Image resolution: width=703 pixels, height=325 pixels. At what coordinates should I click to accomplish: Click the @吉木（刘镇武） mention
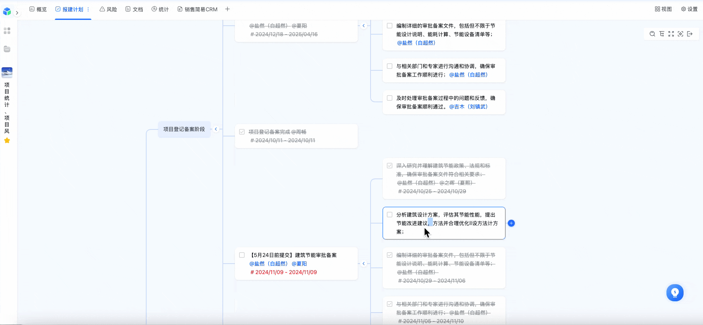point(469,107)
